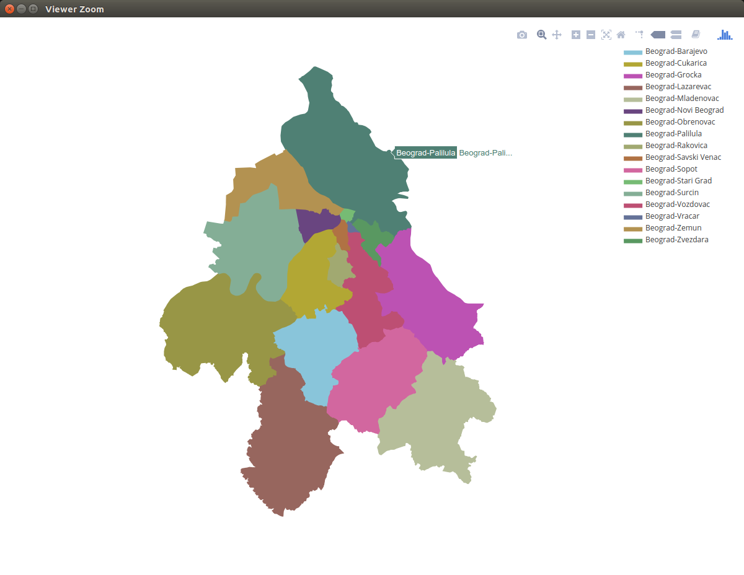Activate the Pan tool
Viewport: 744px width, 575px height.
tap(557, 35)
